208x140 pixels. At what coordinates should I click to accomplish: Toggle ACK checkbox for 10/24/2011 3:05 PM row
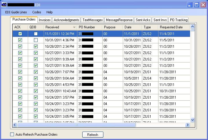[x=20, y=116]
